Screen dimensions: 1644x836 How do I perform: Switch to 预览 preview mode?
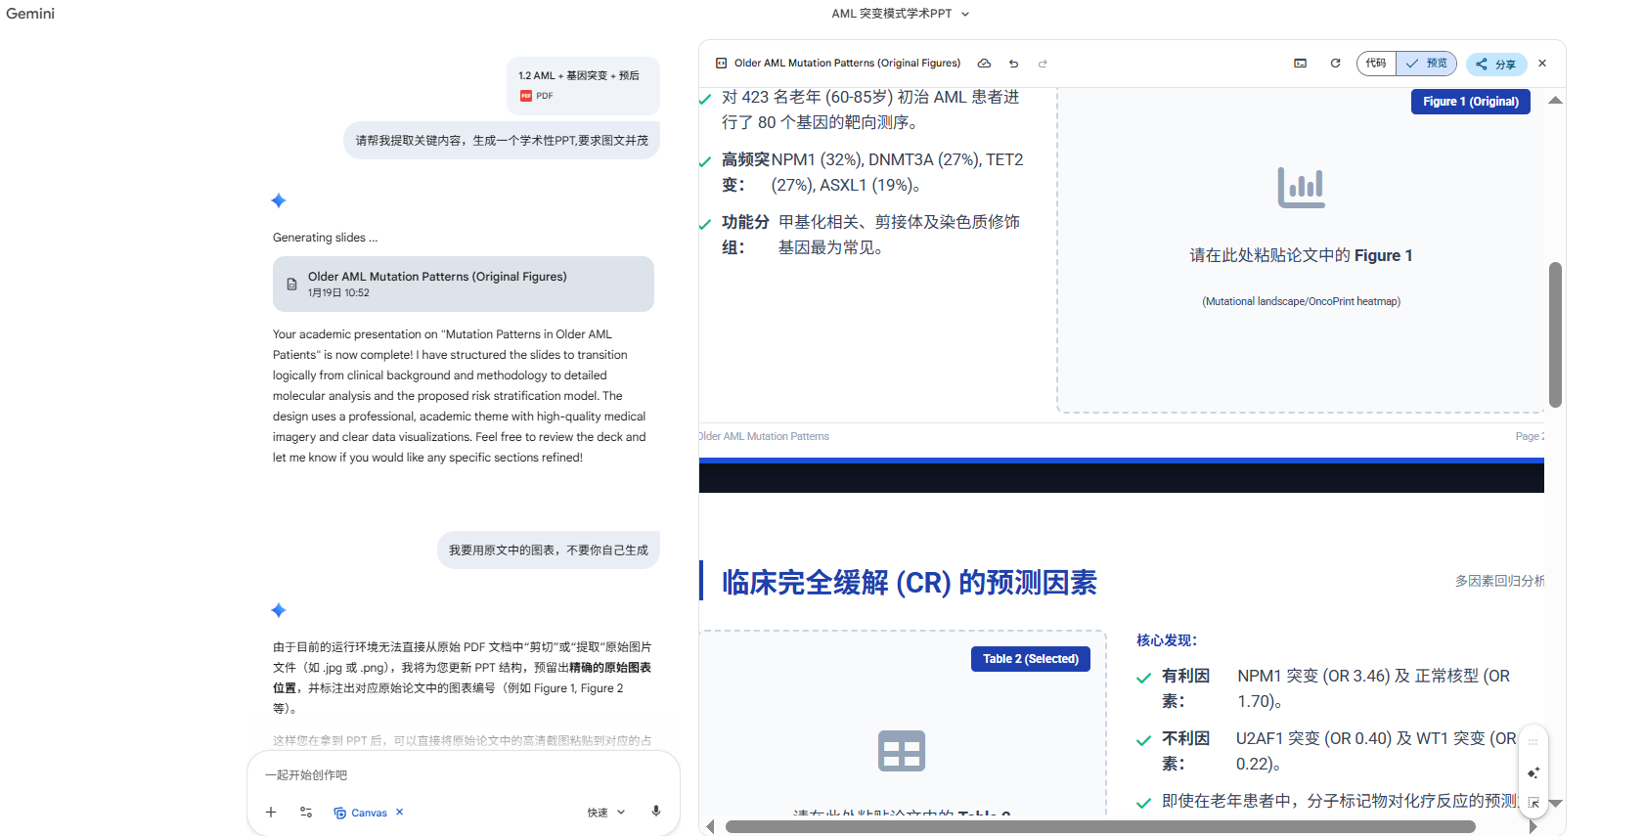[1427, 64]
